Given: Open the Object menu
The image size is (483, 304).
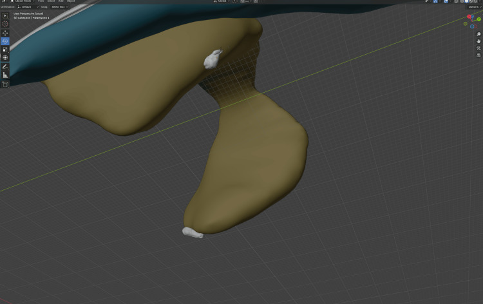Looking at the screenshot, I should [71, 1].
